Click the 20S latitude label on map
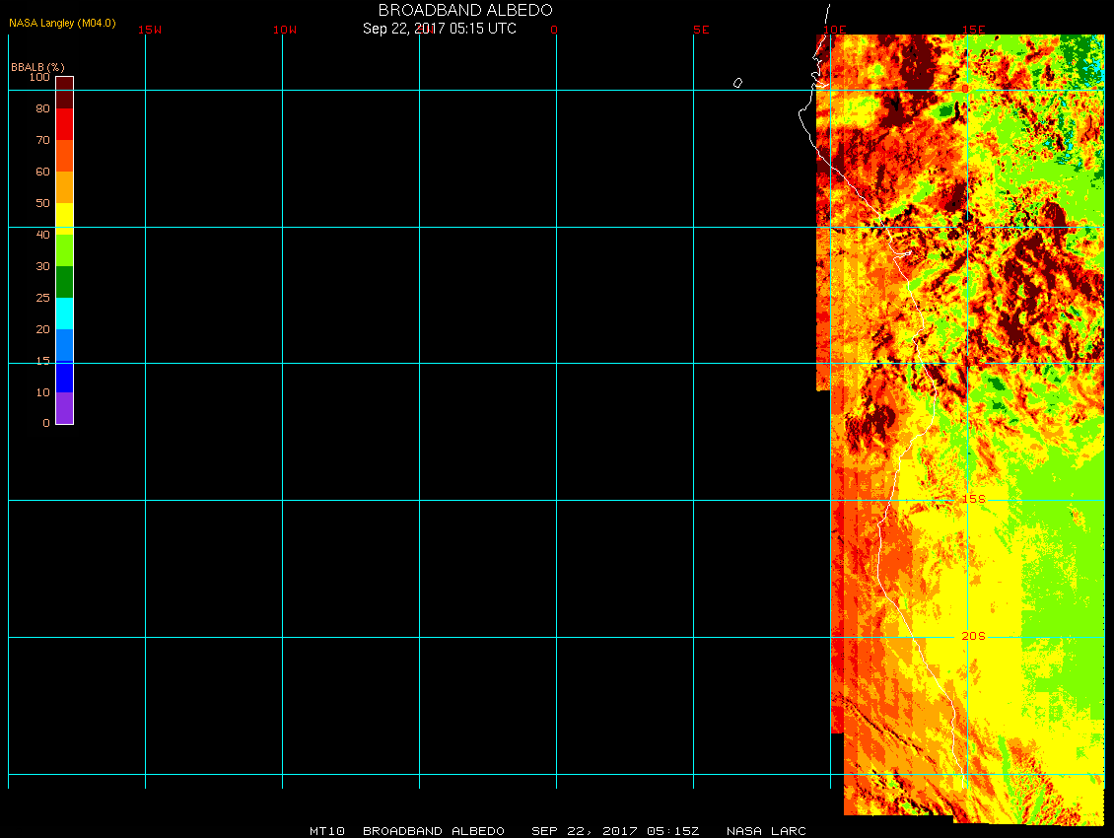This screenshot has height=838, width=1114. (x=973, y=637)
